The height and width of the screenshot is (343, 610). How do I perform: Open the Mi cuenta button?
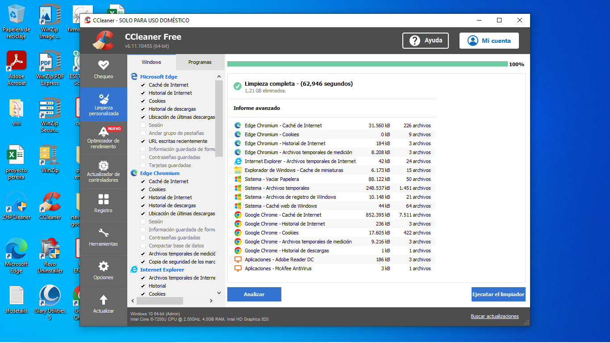(x=489, y=41)
